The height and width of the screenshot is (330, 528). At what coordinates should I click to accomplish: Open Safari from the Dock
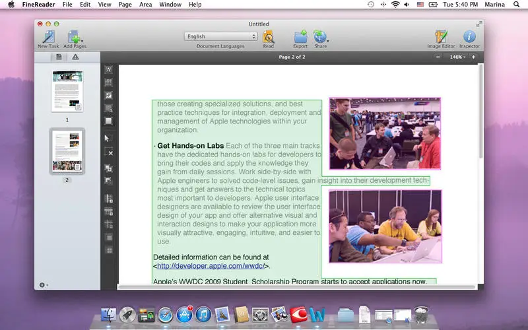[x=165, y=315]
